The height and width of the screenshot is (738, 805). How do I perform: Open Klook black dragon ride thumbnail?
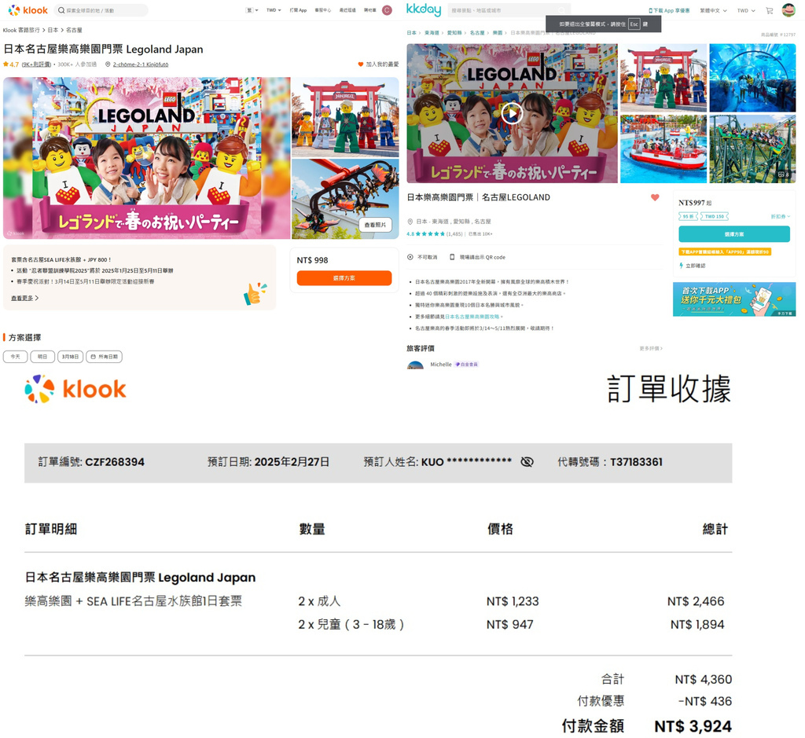pyautogui.click(x=345, y=199)
